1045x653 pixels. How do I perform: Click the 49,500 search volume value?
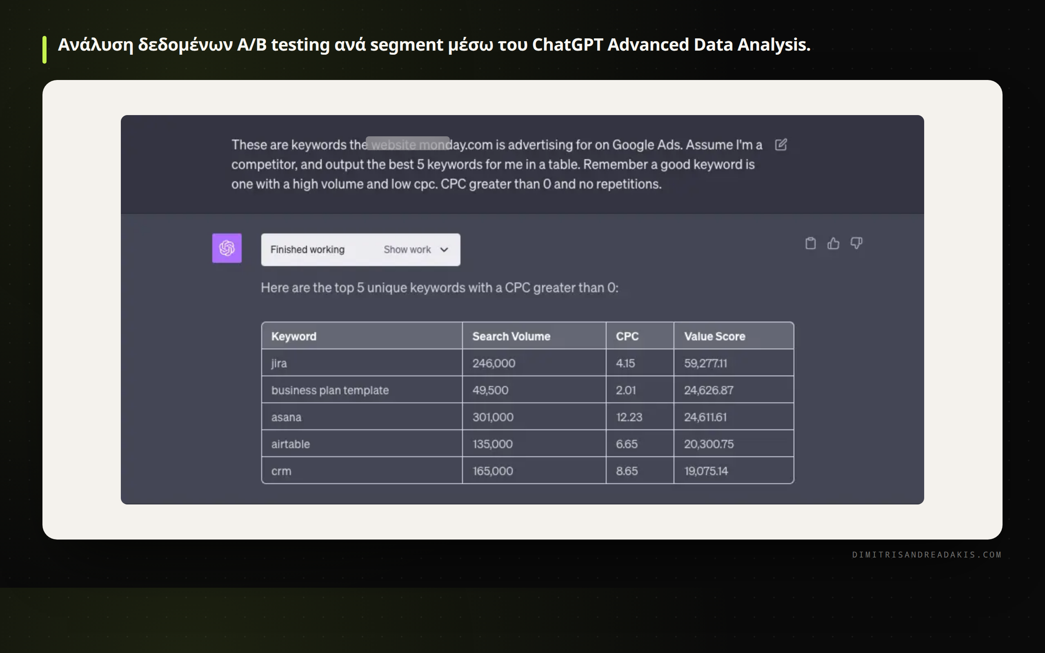click(490, 390)
